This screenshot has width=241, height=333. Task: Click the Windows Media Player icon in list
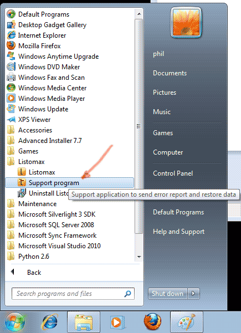coord(11,98)
